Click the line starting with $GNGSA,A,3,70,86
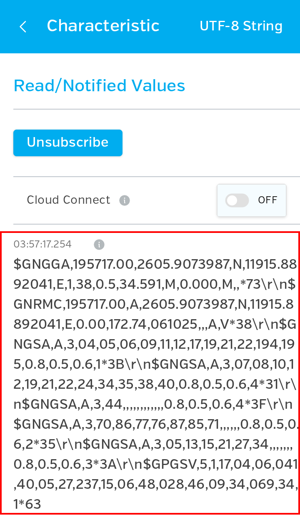The height and width of the screenshot is (520, 300). 155,424
